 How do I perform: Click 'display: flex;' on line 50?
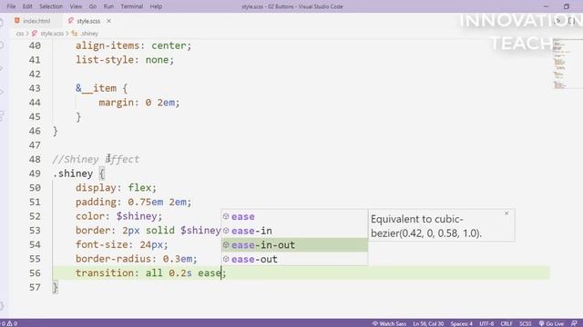(x=116, y=188)
